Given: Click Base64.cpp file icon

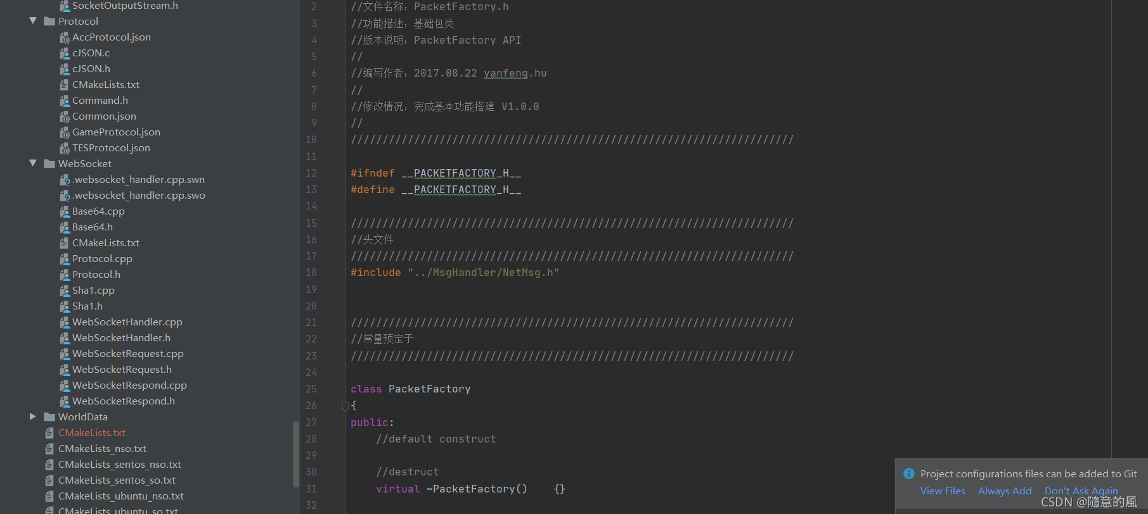Looking at the screenshot, I should point(65,211).
